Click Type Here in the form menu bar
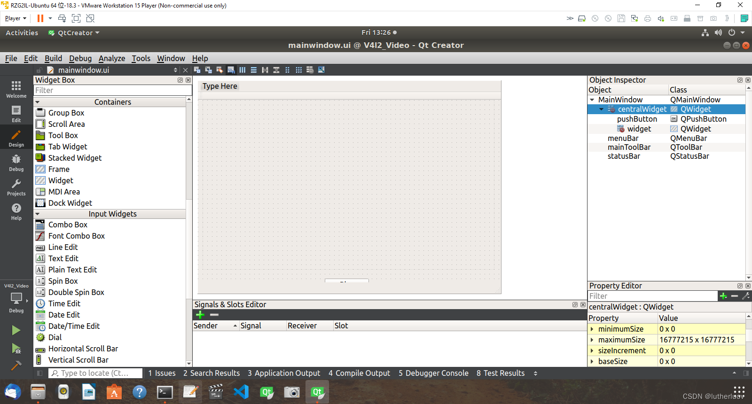 pos(220,86)
